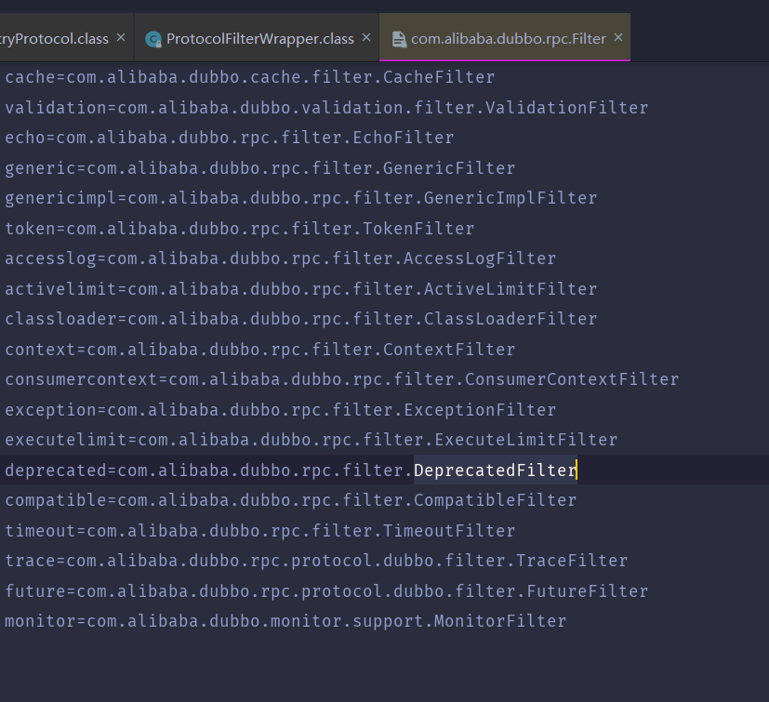Click the FutureFilter class reference
This screenshot has height=702, width=769.
pyautogui.click(x=587, y=591)
